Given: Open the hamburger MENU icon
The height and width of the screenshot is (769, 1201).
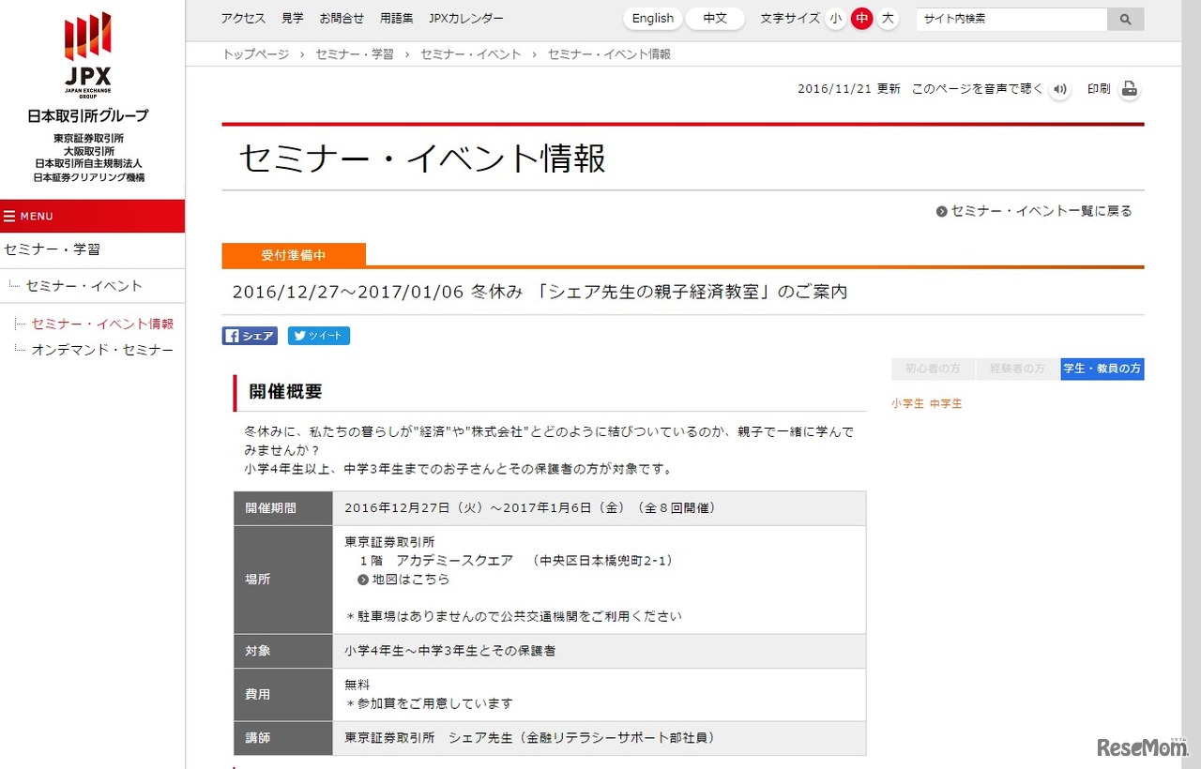Looking at the screenshot, I should pyautogui.click(x=9, y=217).
